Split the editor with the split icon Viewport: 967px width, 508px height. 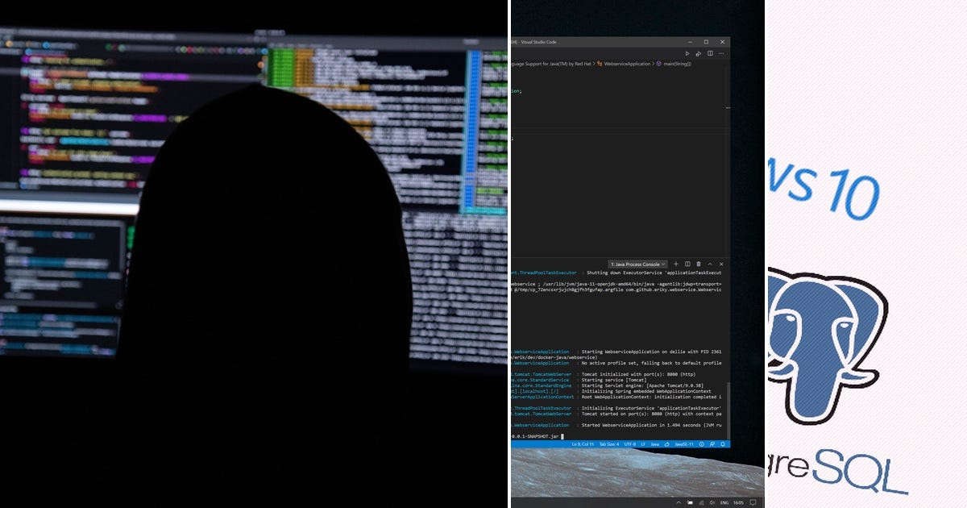click(710, 53)
